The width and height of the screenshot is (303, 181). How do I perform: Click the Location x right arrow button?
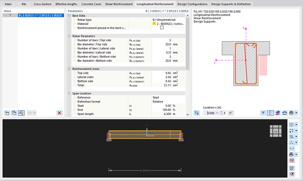pos(225,113)
